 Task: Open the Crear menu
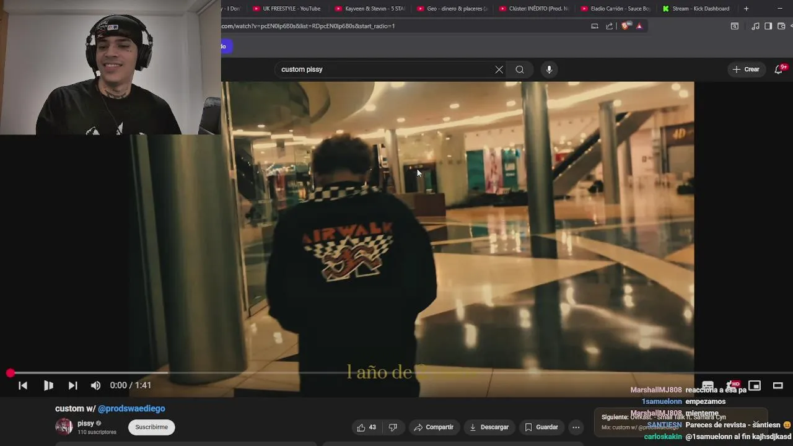tap(746, 69)
